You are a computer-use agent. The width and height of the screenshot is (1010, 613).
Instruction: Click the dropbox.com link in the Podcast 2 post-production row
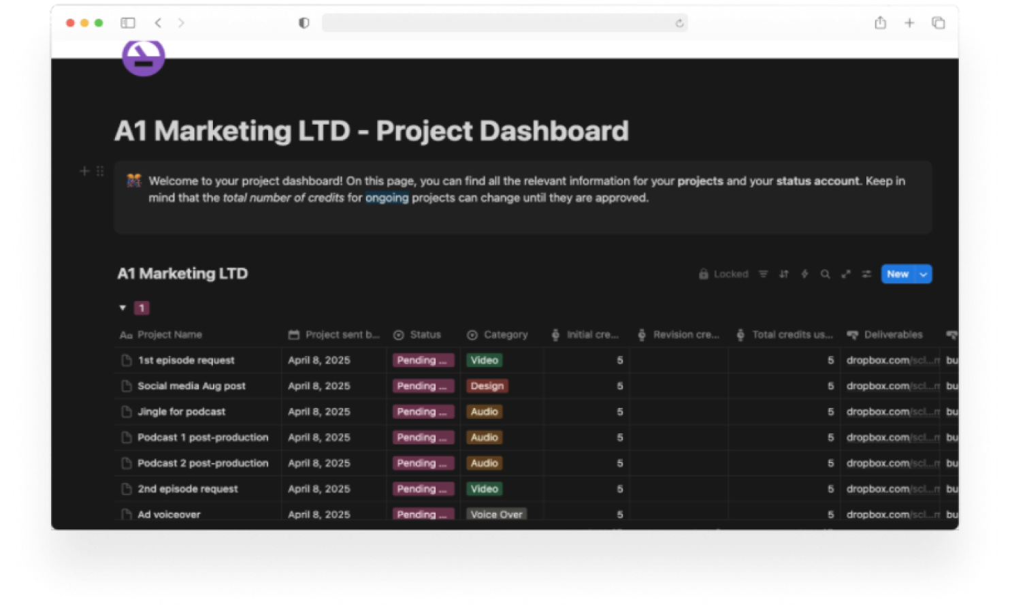click(892, 463)
